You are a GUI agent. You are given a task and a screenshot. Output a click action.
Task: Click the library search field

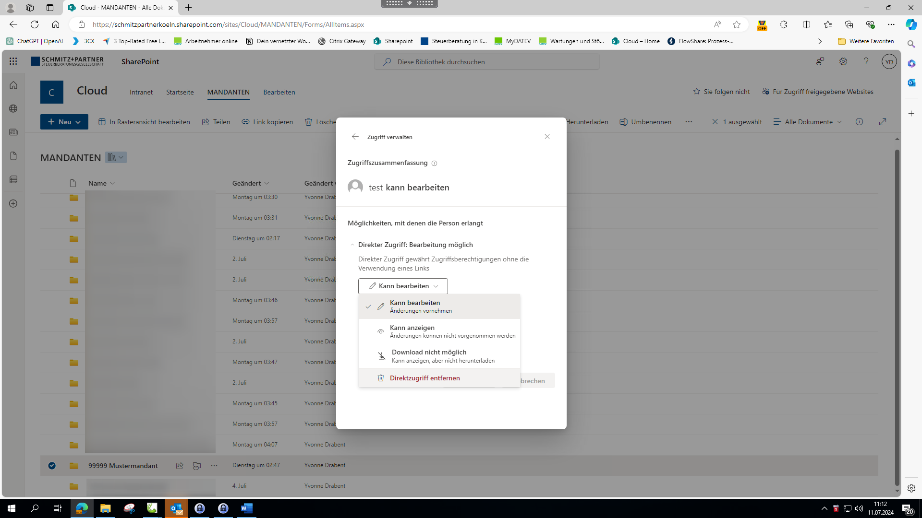pos(486,62)
